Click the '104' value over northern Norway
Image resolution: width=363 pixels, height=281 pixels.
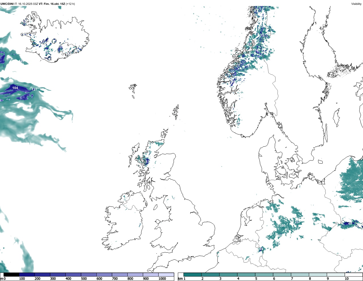[x=256, y=50]
